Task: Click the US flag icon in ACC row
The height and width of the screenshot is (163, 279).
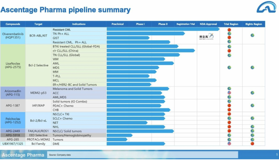Action: (x=229, y=93)
